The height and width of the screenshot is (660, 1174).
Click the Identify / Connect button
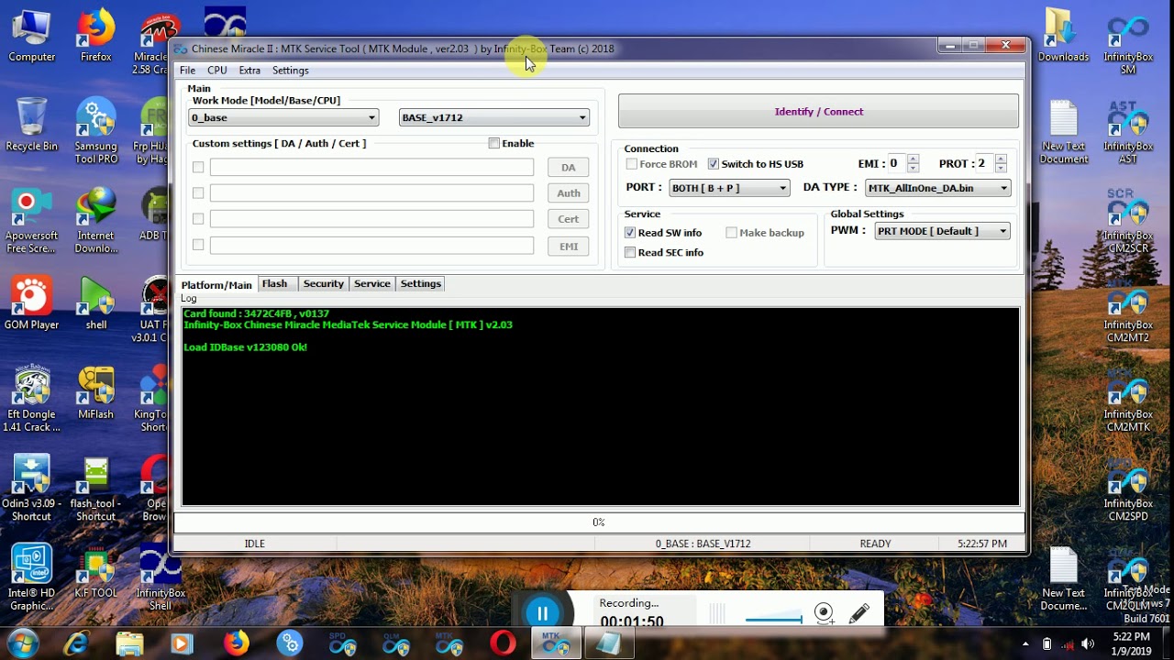coord(818,111)
